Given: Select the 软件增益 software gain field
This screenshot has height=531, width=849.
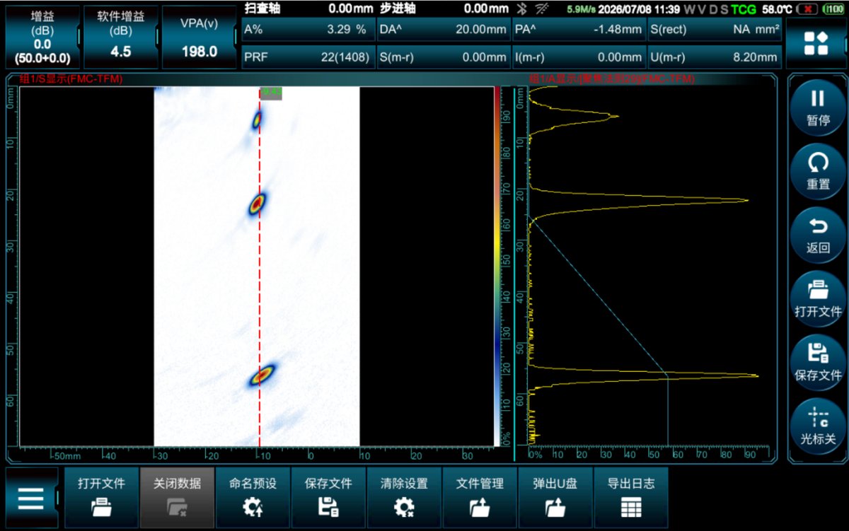Looking at the screenshot, I should click(121, 37).
